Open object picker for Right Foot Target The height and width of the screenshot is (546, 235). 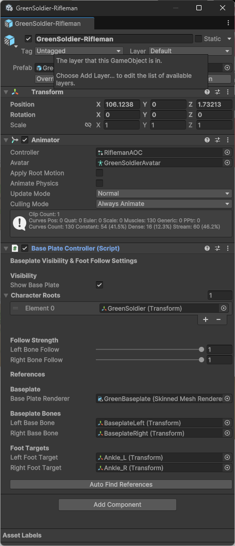pos(227,468)
